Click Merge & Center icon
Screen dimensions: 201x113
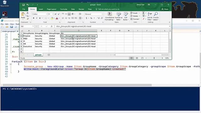pos(80,18)
